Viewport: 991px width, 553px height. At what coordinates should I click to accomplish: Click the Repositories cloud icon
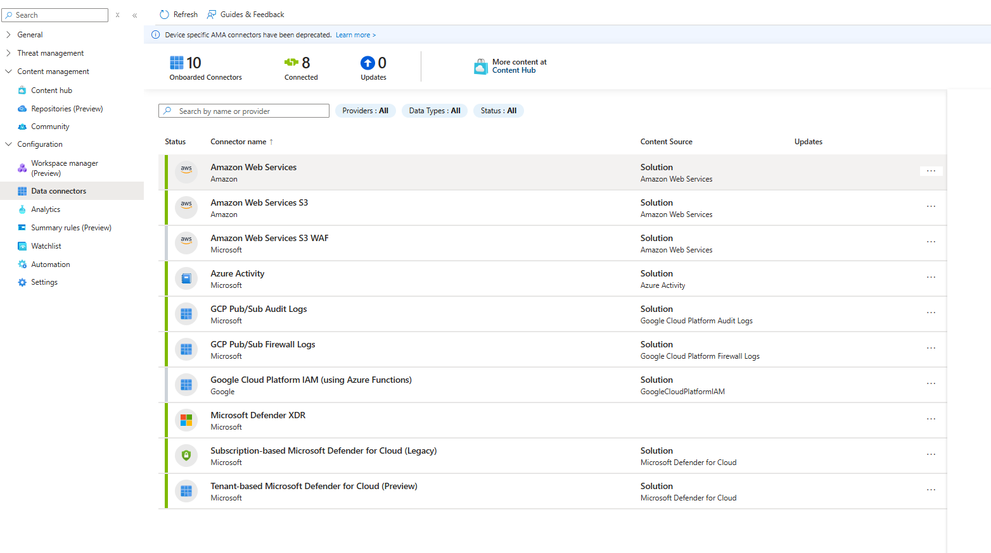[22, 109]
